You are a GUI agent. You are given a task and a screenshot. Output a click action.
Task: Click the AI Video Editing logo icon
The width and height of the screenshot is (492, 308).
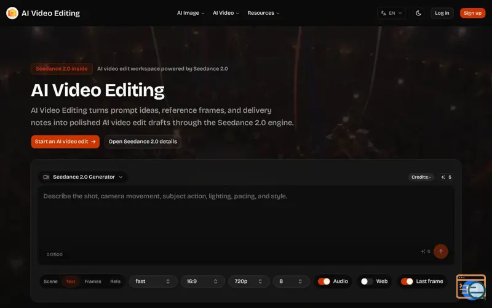(x=12, y=13)
